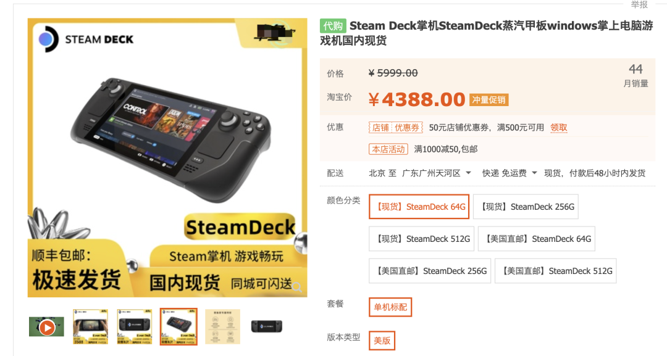Choose 【现货】SteamDeck 256G variant

(526, 207)
